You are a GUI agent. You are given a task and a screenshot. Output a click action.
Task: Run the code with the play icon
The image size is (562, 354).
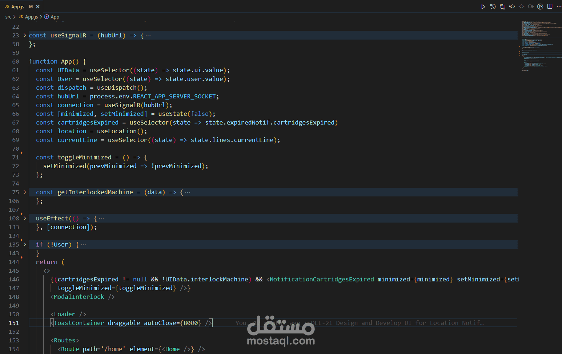click(x=483, y=7)
